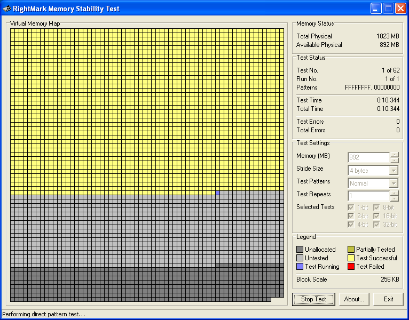Decrease Memory (MB) with down arrow
Image resolution: width=409 pixels, height=320 pixels.
pyautogui.click(x=395, y=160)
